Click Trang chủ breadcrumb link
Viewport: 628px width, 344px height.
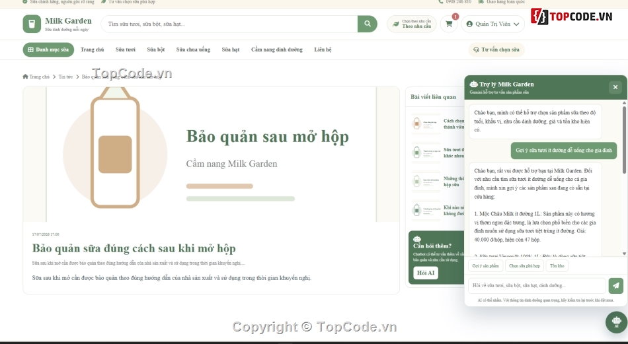click(x=39, y=77)
